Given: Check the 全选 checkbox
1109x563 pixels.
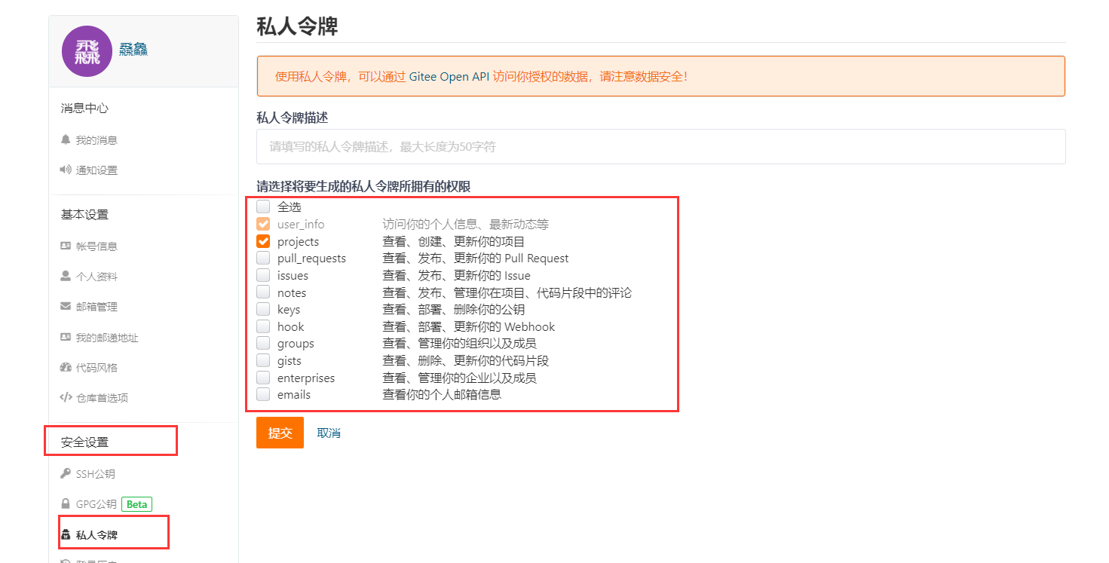Looking at the screenshot, I should pos(263,207).
